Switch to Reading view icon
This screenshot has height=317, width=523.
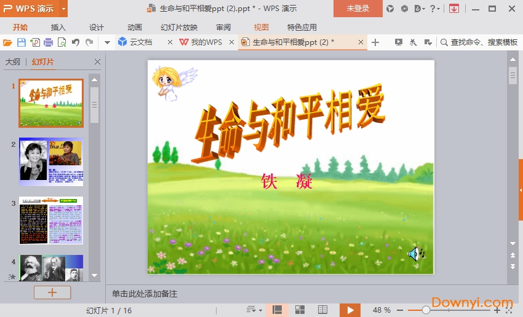pos(322,310)
